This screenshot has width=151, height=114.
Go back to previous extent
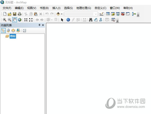pos(37,20)
